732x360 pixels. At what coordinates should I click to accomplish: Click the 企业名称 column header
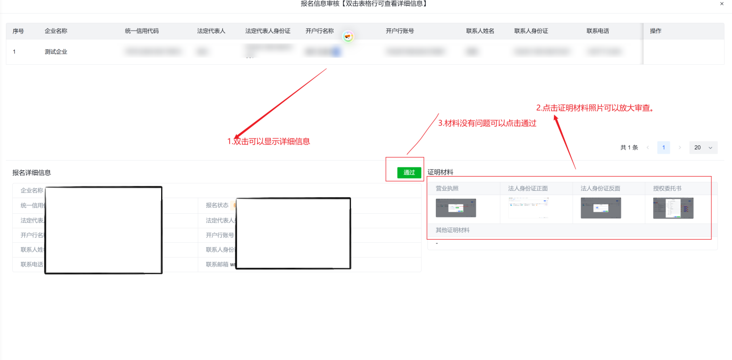pos(55,31)
